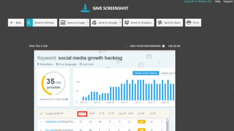Toggle the Add Your Watermark checkbox
This screenshot has width=234, height=131.
point(164,46)
